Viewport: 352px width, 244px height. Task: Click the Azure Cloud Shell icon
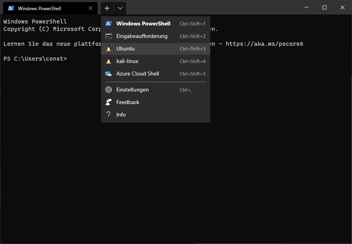[x=109, y=74]
